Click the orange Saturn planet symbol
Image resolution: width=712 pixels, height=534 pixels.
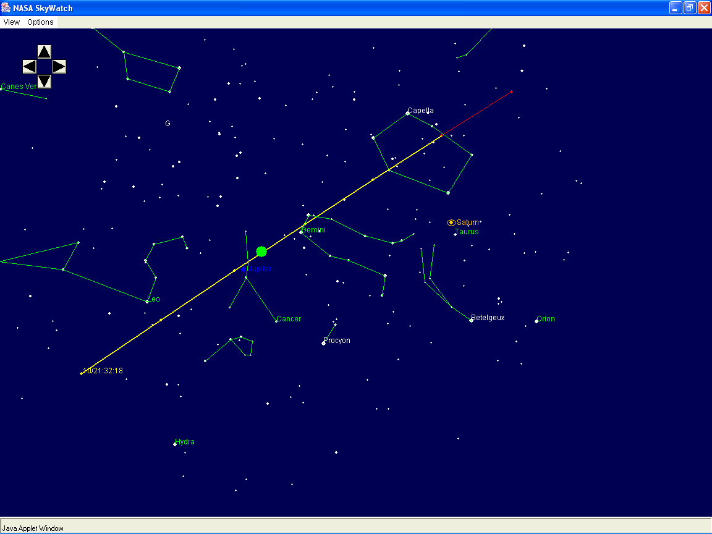click(451, 222)
